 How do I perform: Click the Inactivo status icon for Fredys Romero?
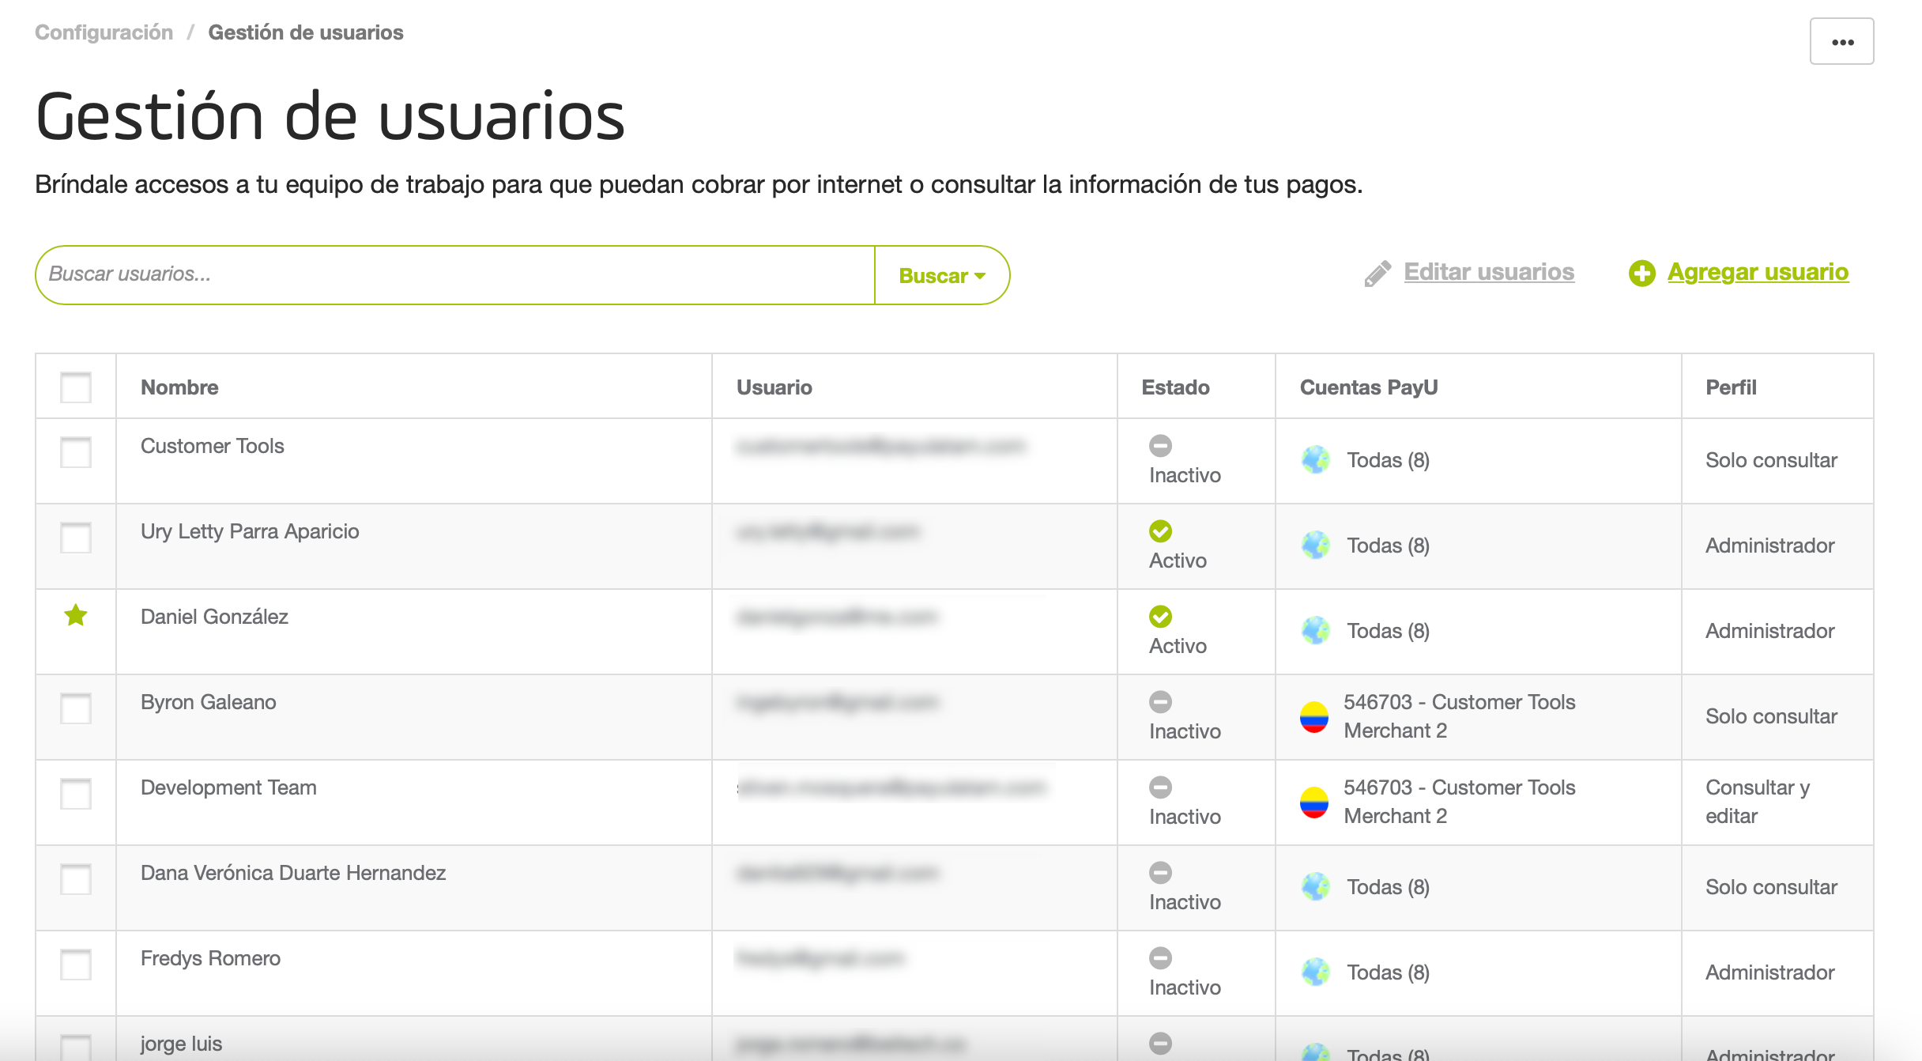coord(1160,958)
